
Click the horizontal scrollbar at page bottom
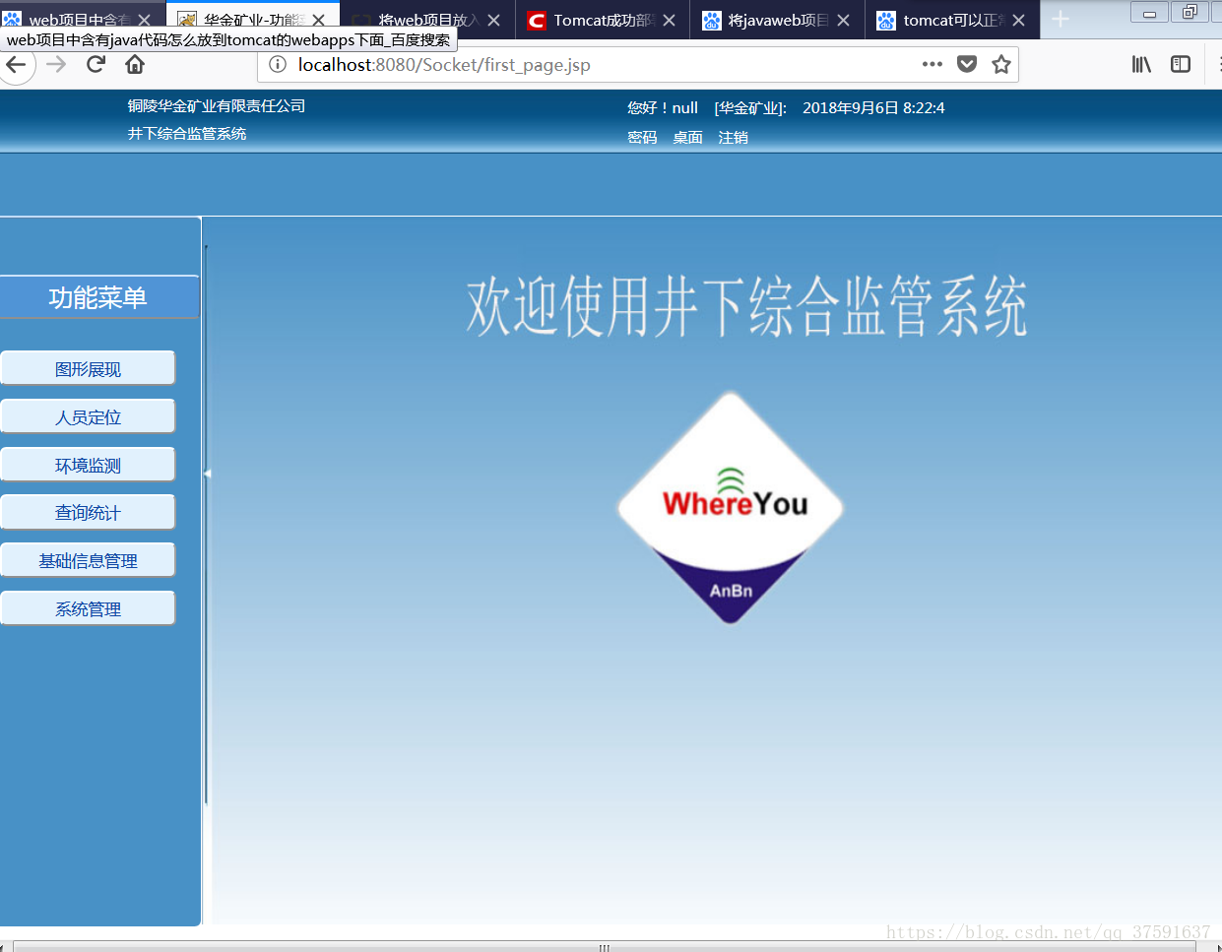(x=604, y=947)
